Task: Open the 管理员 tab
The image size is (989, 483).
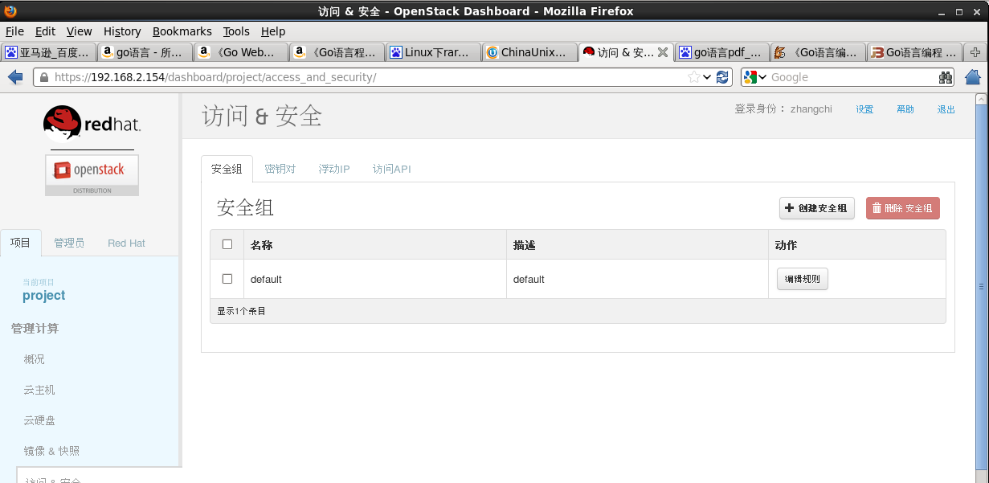Action: [x=69, y=243]
